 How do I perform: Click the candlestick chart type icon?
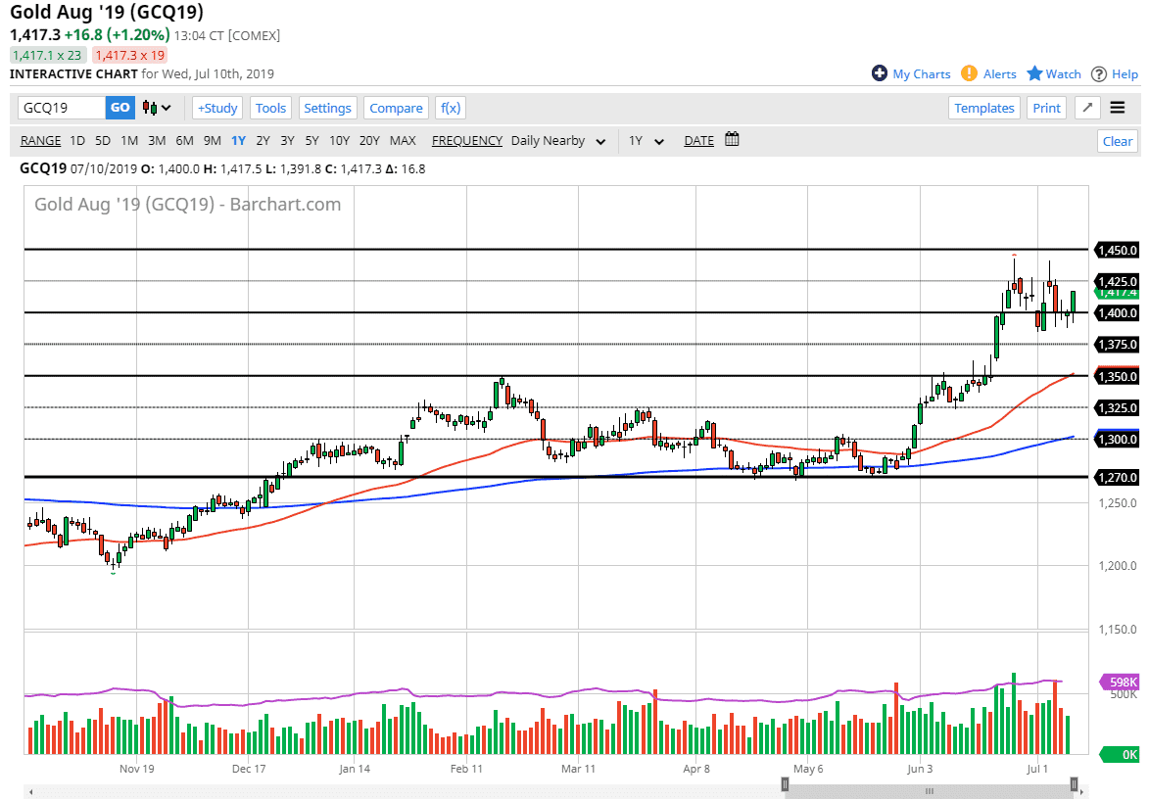(150, 108)
